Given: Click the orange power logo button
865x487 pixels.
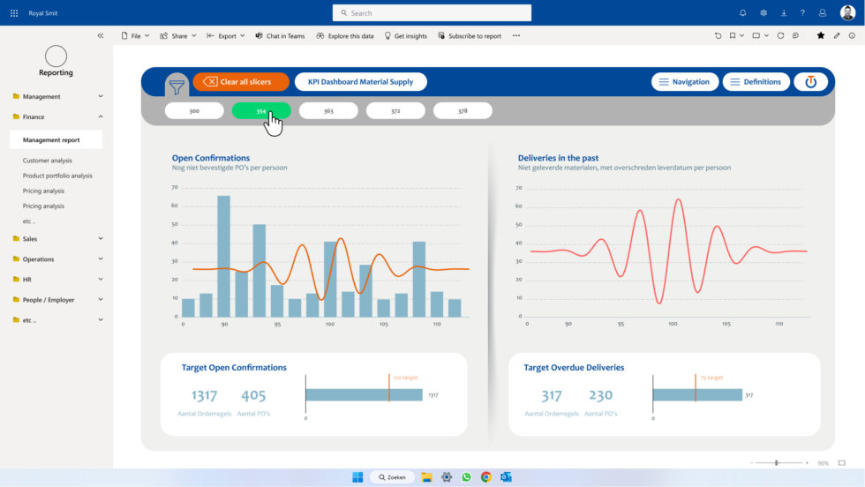Looking at the screenshot, I should pyautogui.click(x=810, y=82).
